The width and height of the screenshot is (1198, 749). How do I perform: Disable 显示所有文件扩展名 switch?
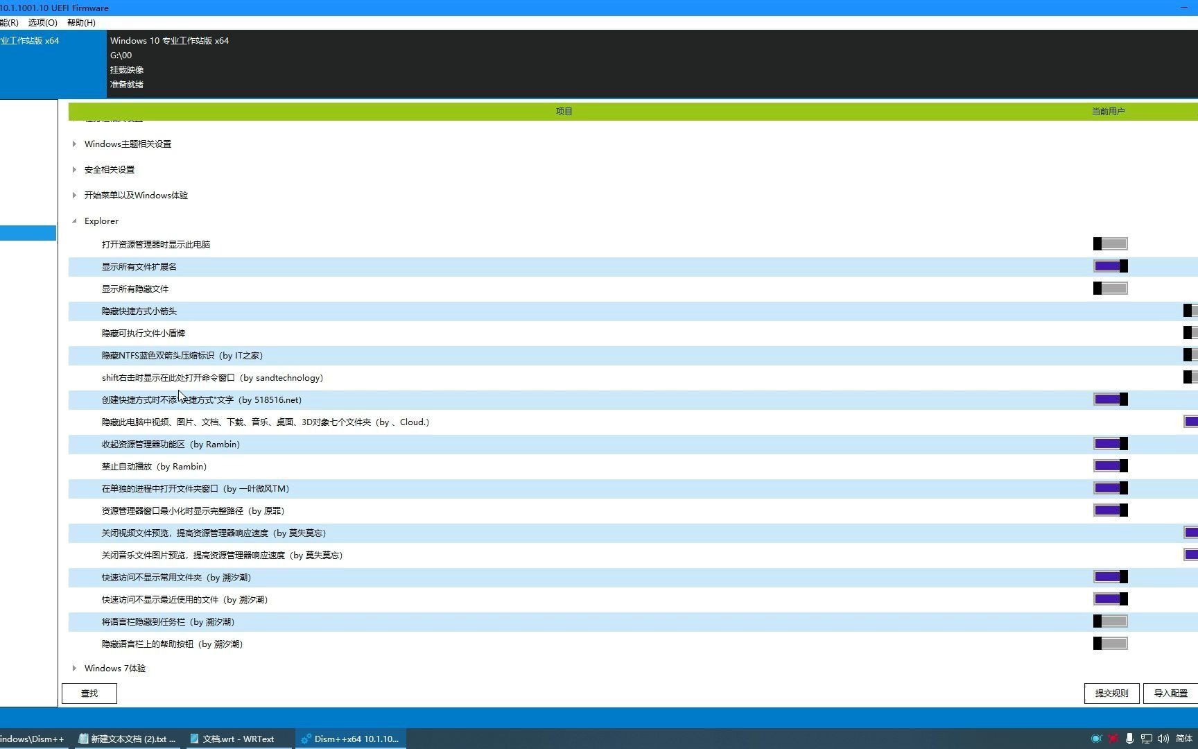coord(1111,266)
